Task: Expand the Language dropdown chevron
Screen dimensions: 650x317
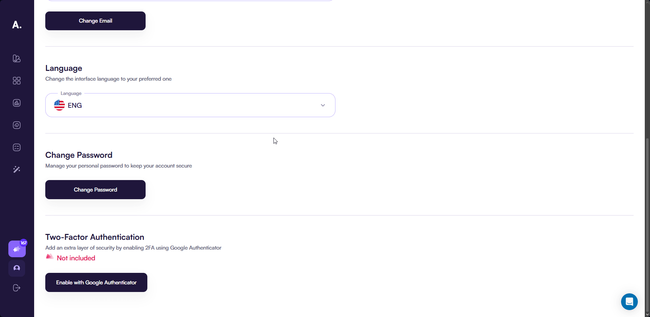Action: point(323,105)
